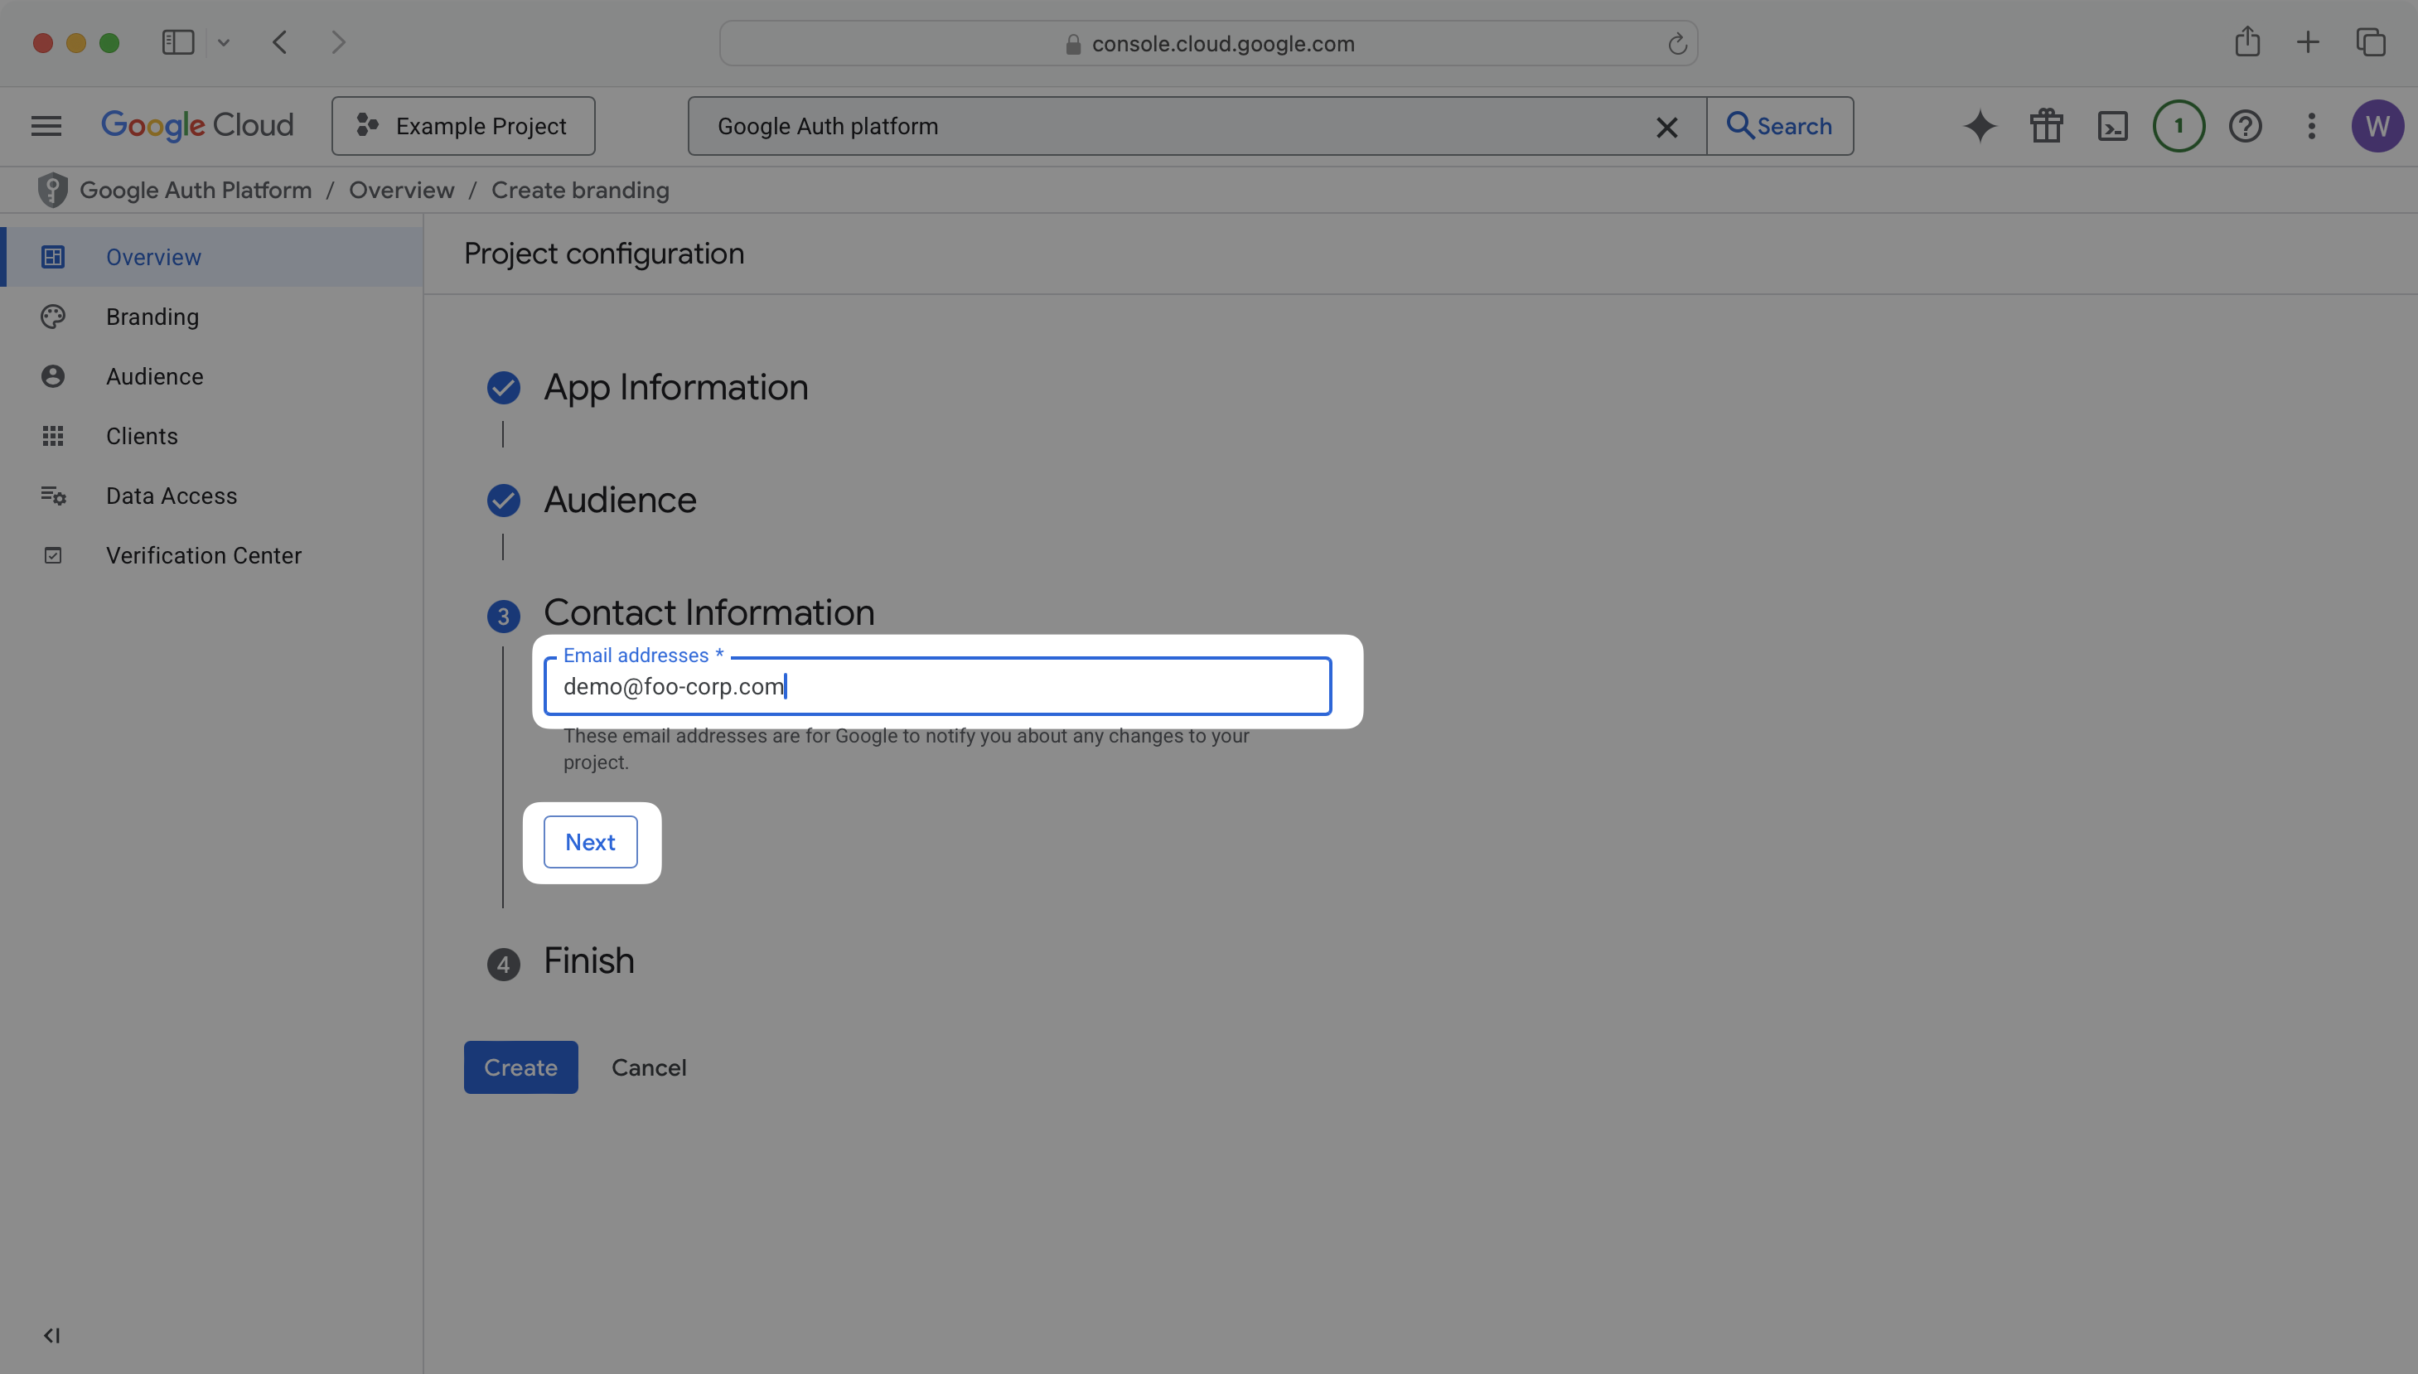This screenshot has height=1374, width=2418.
Task: Open Safari's share sheet icon
Action: click(x=2247, y=41)
